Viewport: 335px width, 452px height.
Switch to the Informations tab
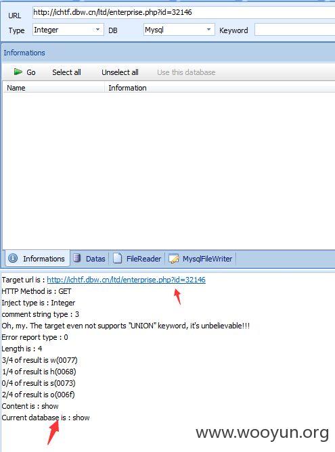pos(37,258)
